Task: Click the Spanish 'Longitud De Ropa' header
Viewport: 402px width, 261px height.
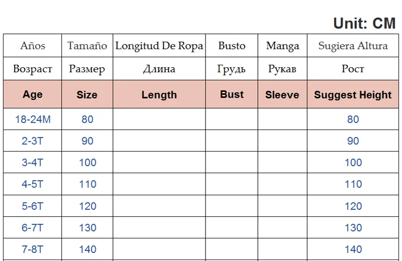Action: click(159, 46)
